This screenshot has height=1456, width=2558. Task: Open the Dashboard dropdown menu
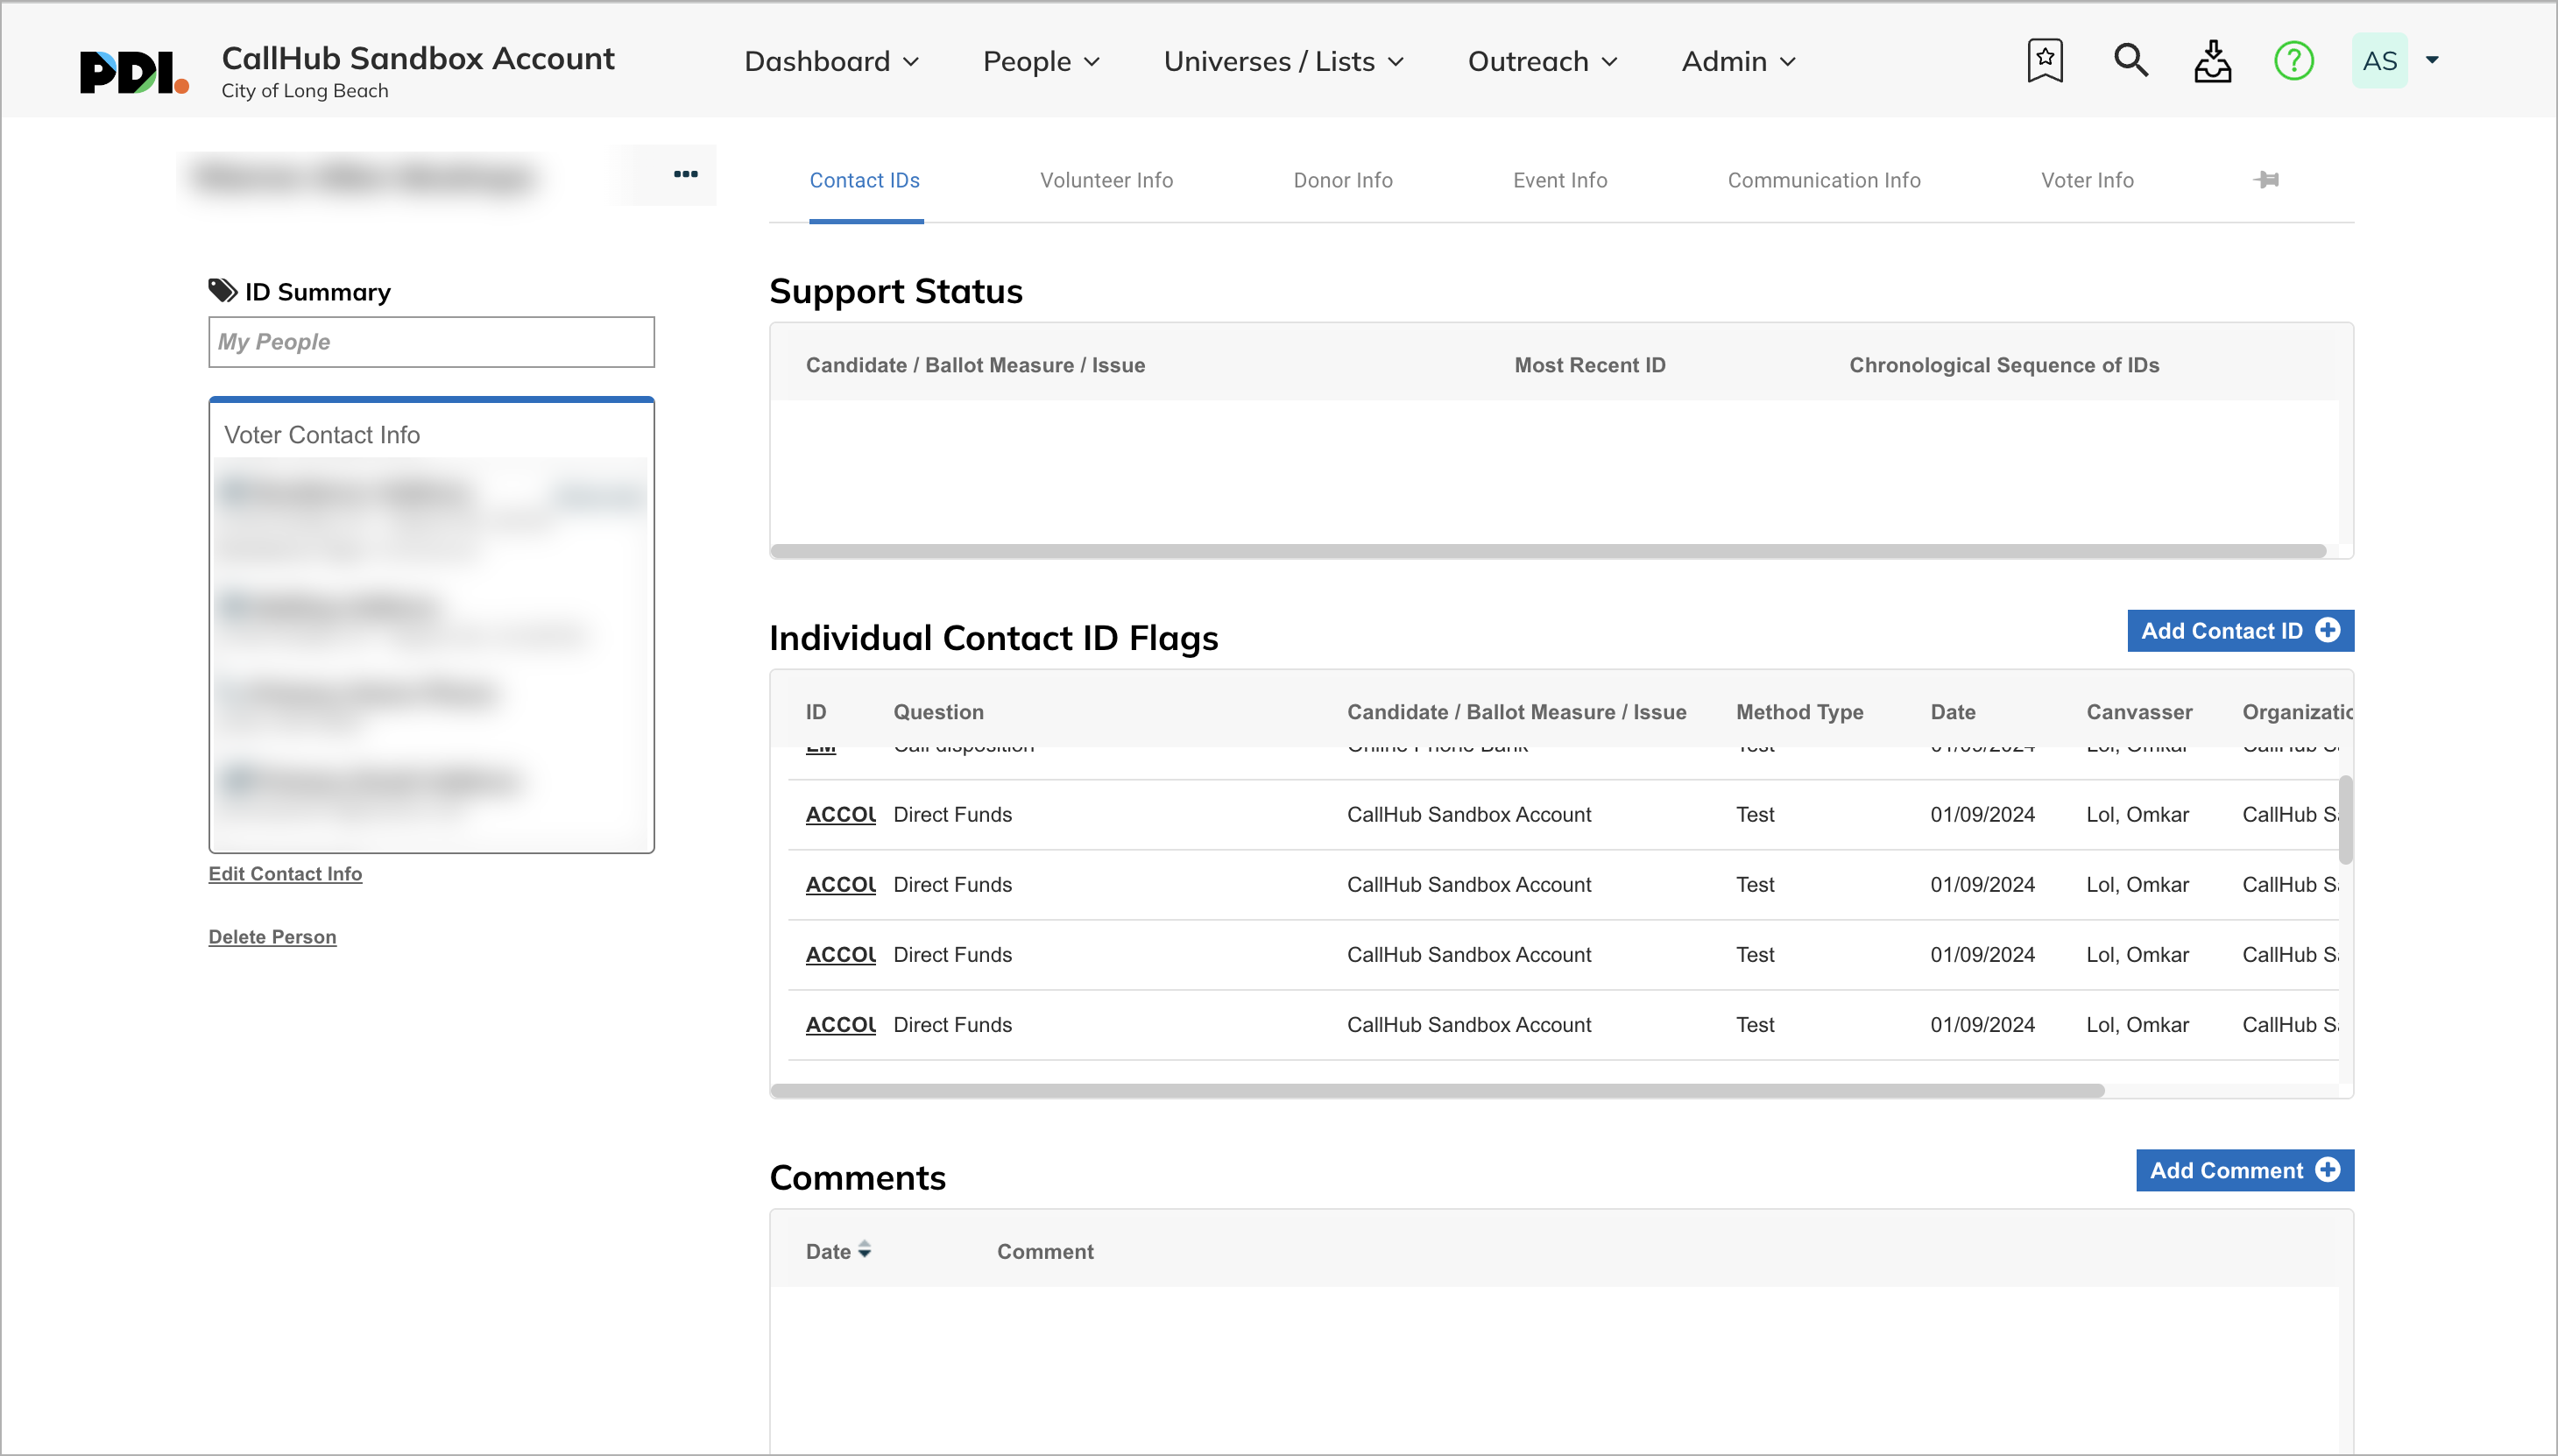click(x=831, y=61)
